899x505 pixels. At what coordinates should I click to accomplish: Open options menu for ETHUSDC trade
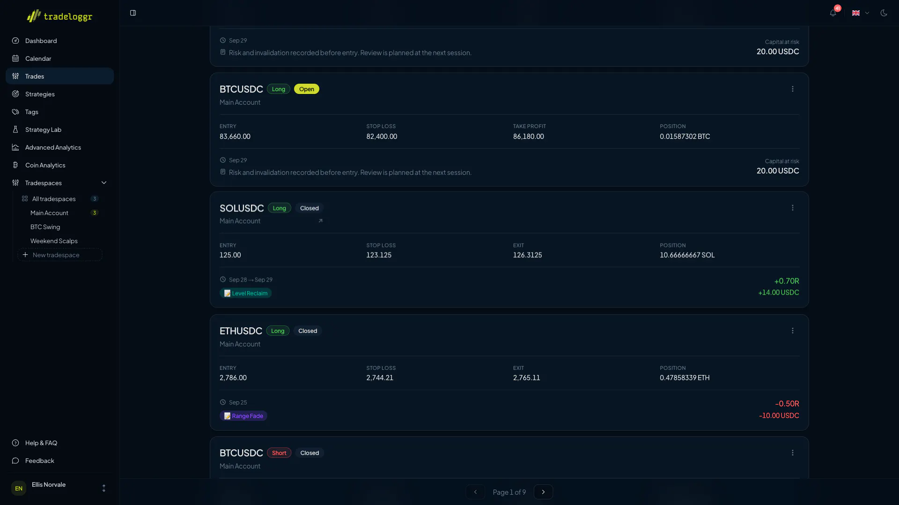793,331
